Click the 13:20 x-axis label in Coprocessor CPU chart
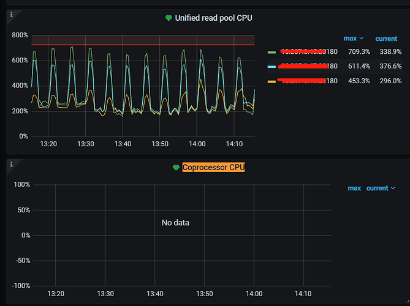 [56, 294]
